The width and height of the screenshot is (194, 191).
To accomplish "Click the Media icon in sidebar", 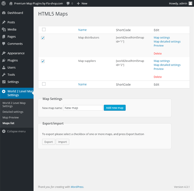I will click(4, 29).
